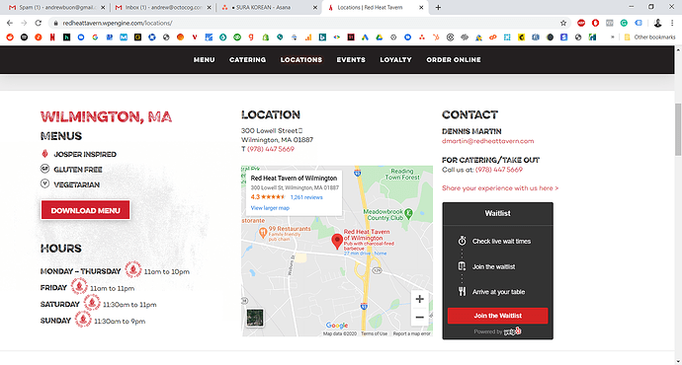Open the Other bookmarks folder
Screen dimensions: 682x365
649,37
